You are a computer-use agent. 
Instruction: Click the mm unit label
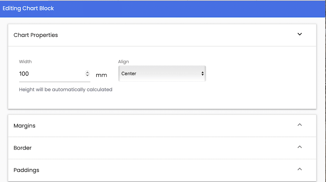click(101, 75)
